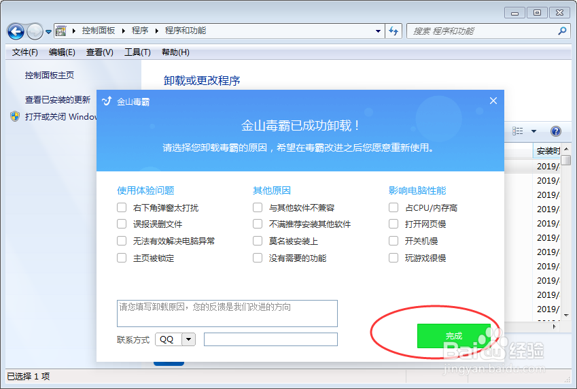Viewport: 577px width, 389px height.
Task: Open 查看已安装的更新 link
Action: click(57, 100)
